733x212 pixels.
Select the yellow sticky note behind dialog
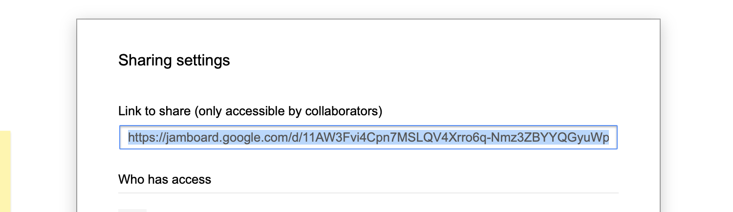pos(5,171)
